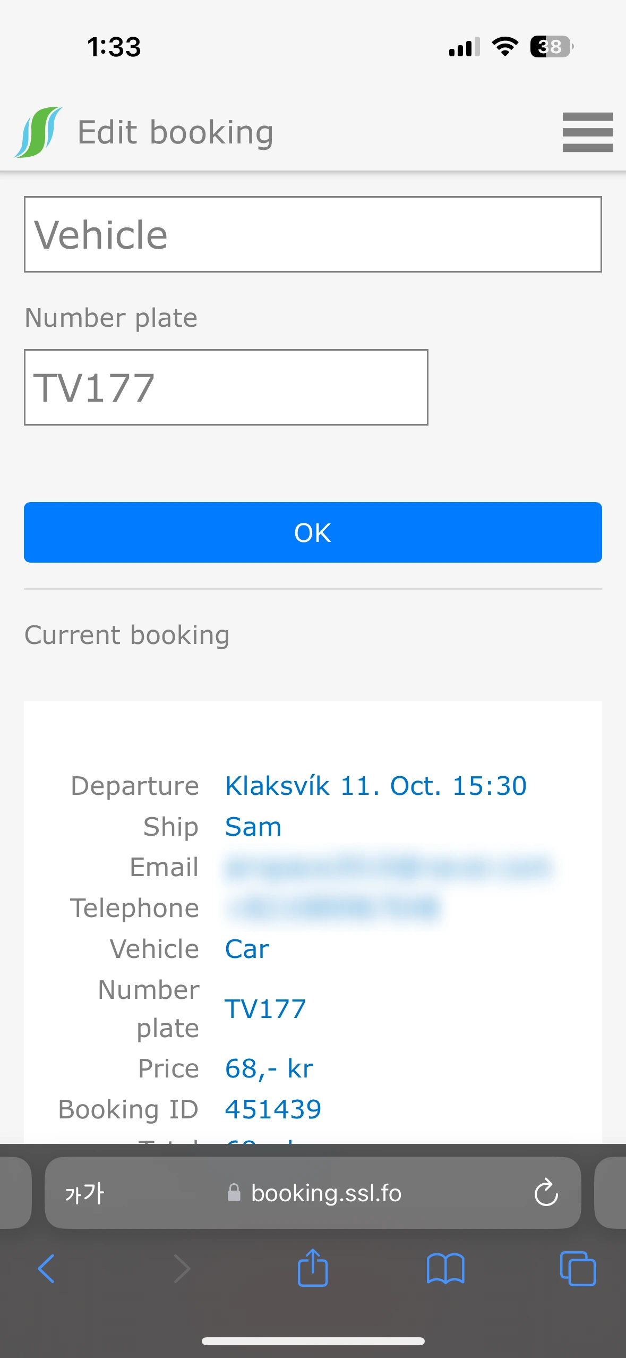This screenshot has height=1358, width=626.
Task: Tap the vehicle value Car
Action: (247, 949)
